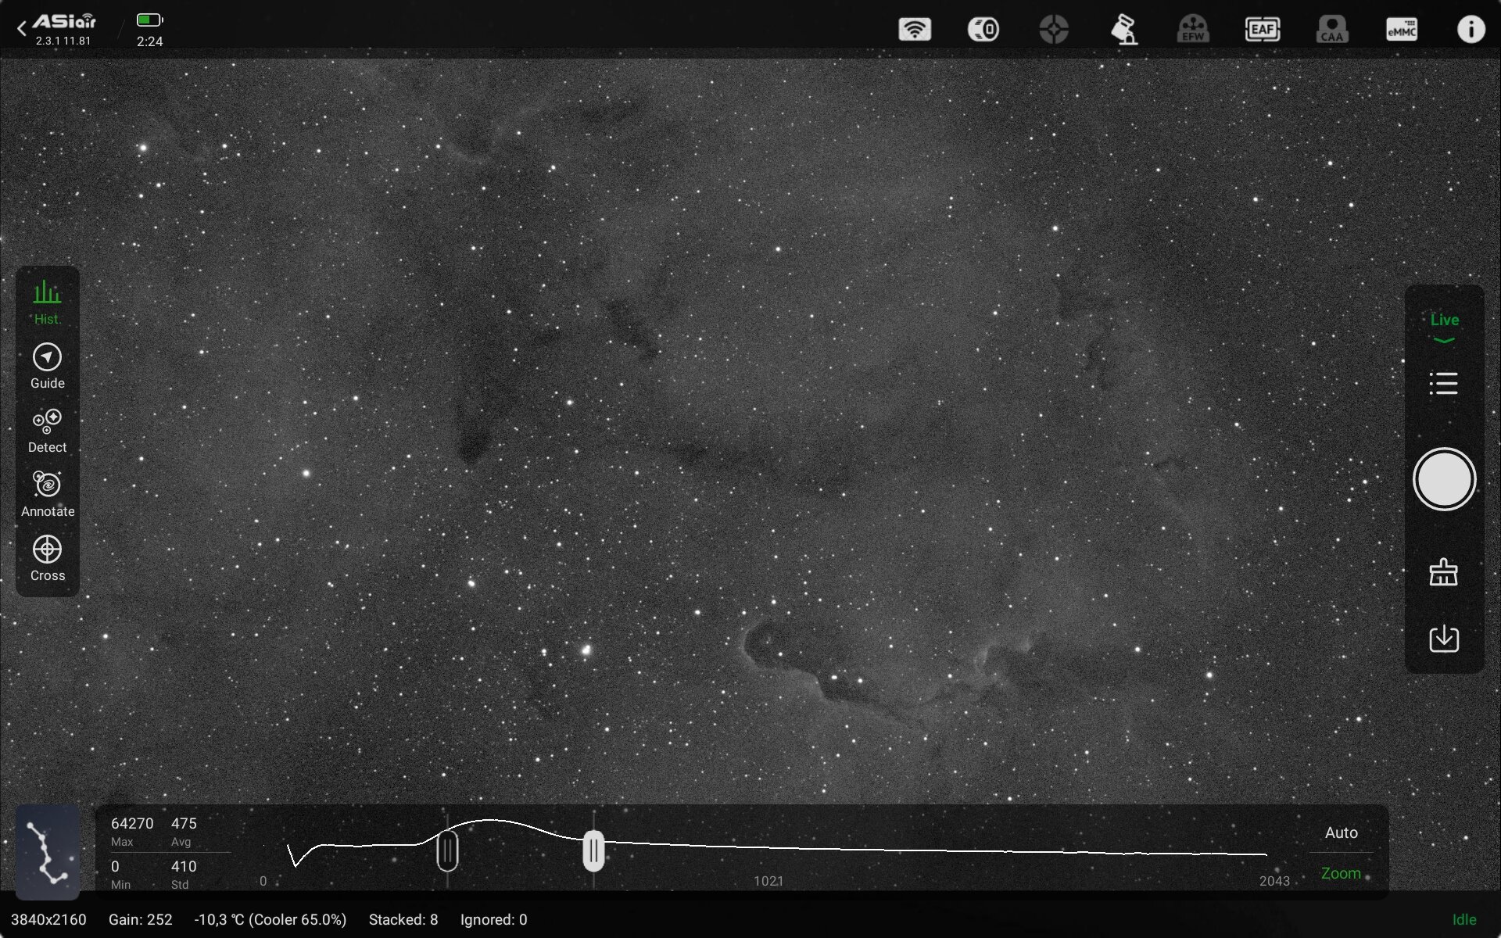Expand the Live mode selector
This screenshot has height=938, width=1501.
click(1444, 327)
